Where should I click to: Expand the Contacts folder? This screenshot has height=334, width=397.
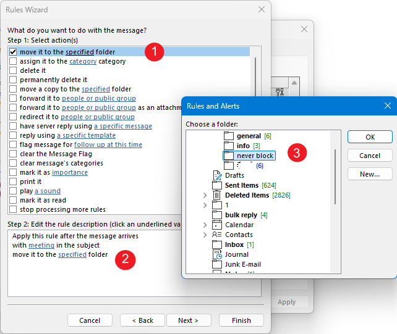(x=205, y=235)
